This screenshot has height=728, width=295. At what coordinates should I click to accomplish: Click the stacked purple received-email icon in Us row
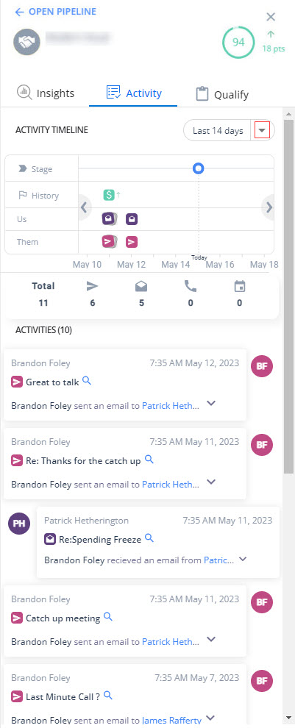[x=110, y=218]
